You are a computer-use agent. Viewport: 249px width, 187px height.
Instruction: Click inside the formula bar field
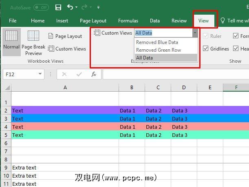175,74
